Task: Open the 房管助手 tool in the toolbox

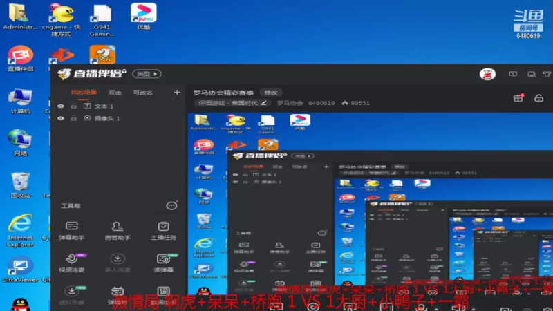Action: coord(118,231)
